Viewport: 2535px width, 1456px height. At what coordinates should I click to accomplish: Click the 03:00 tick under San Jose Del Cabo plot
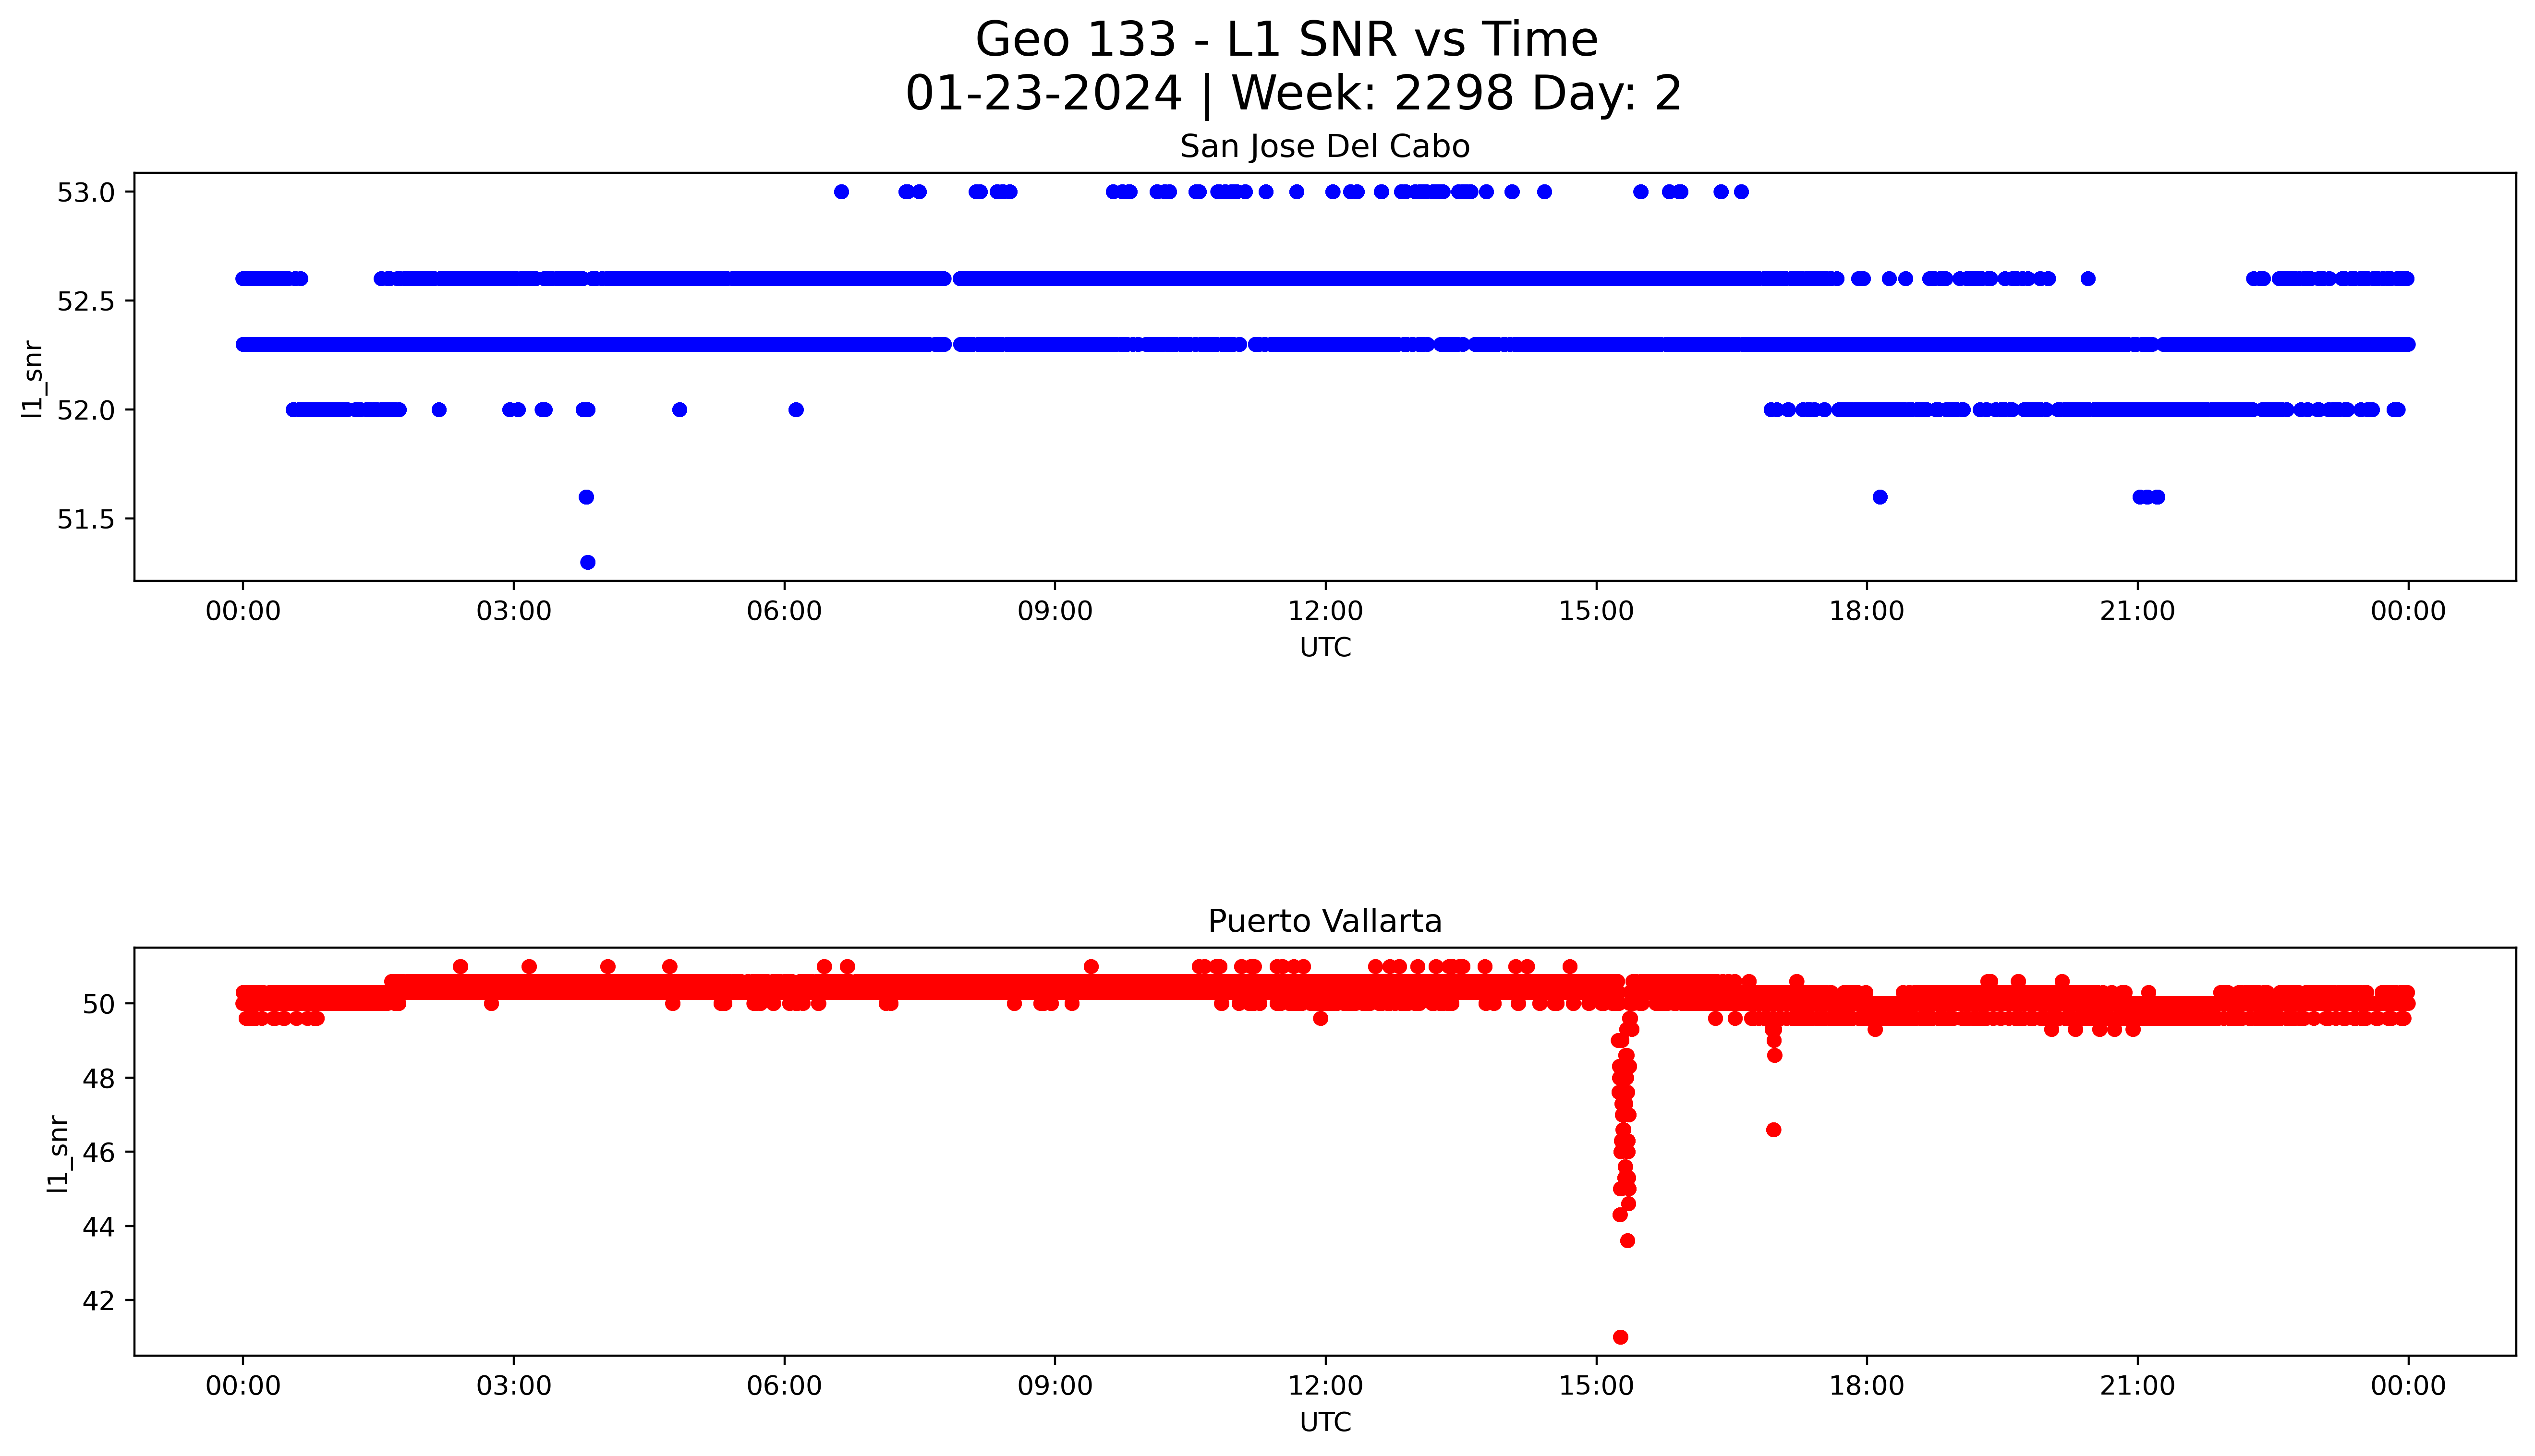[514, 611]
